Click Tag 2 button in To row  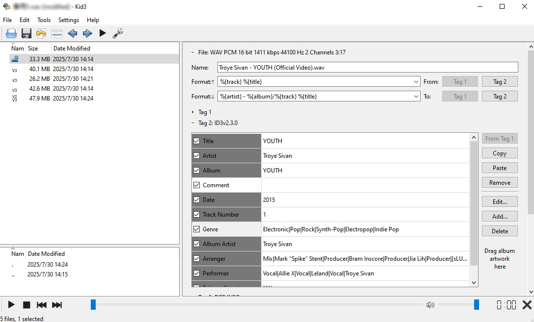tap(500, 96)
